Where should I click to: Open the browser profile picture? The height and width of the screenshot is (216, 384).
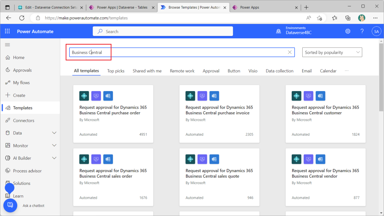pos(361,18)
